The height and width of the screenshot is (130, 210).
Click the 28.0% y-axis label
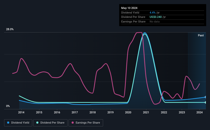10,29
